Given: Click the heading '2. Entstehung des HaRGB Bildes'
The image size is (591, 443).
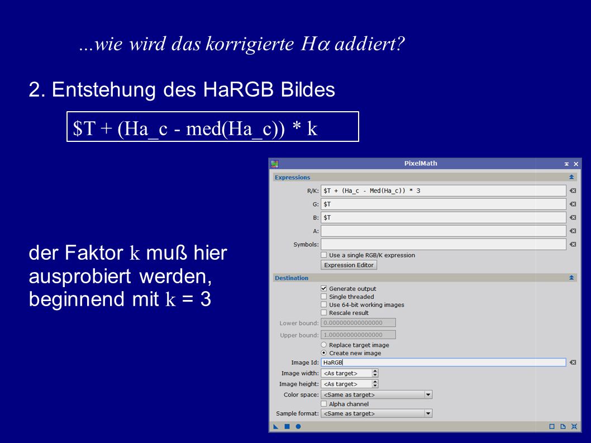Looking at the screenshot, I should pos(182,90).
